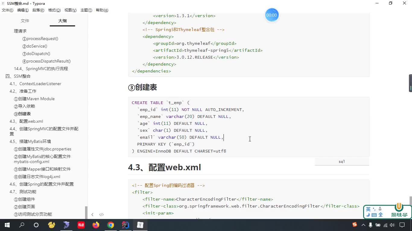The image size is (412, 231).
Task: Go to 4.6、创建Spring的配置文件并配置 outline item
Action: pos(42,184)
